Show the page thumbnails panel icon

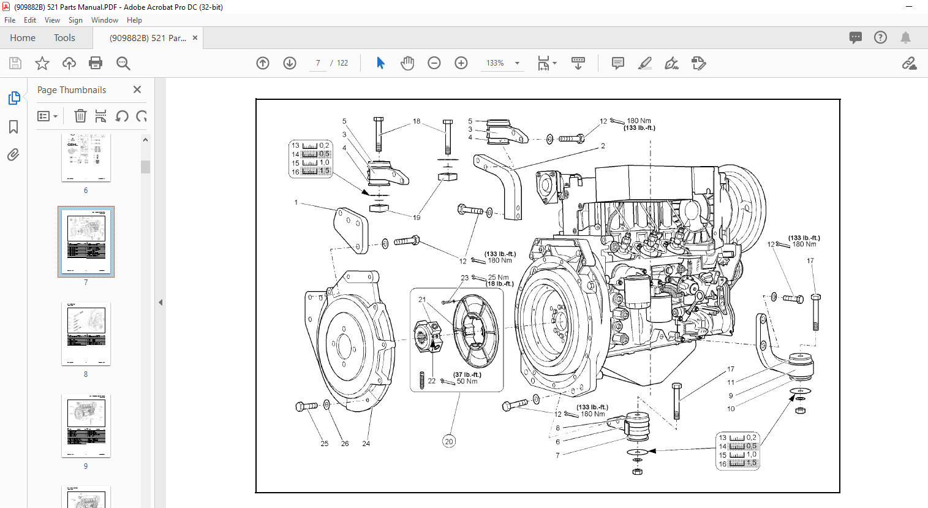click(13, 98)
